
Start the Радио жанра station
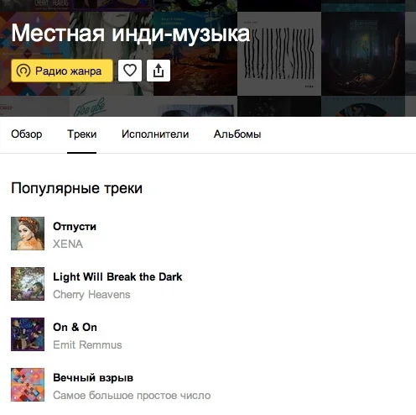(62, 71)
